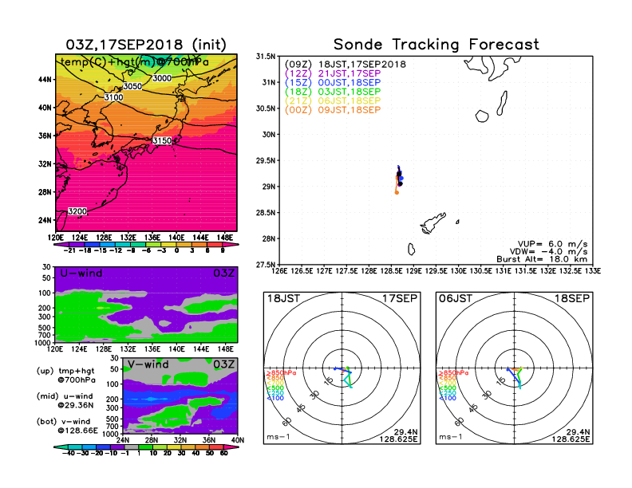Viewport: 632px width, 488px height.
Task: Select the "(up) tmp+hgt @700hPa" note
Action: 65,376
